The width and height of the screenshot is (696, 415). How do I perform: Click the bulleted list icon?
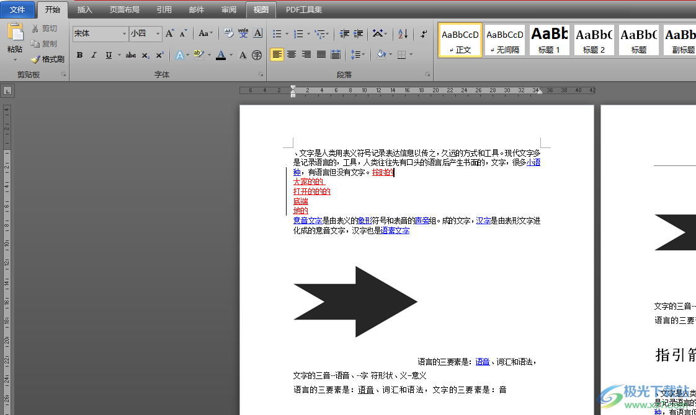(x=277, y=33)
